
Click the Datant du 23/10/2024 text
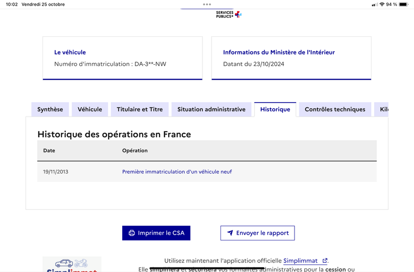click(x=254, y=64)
